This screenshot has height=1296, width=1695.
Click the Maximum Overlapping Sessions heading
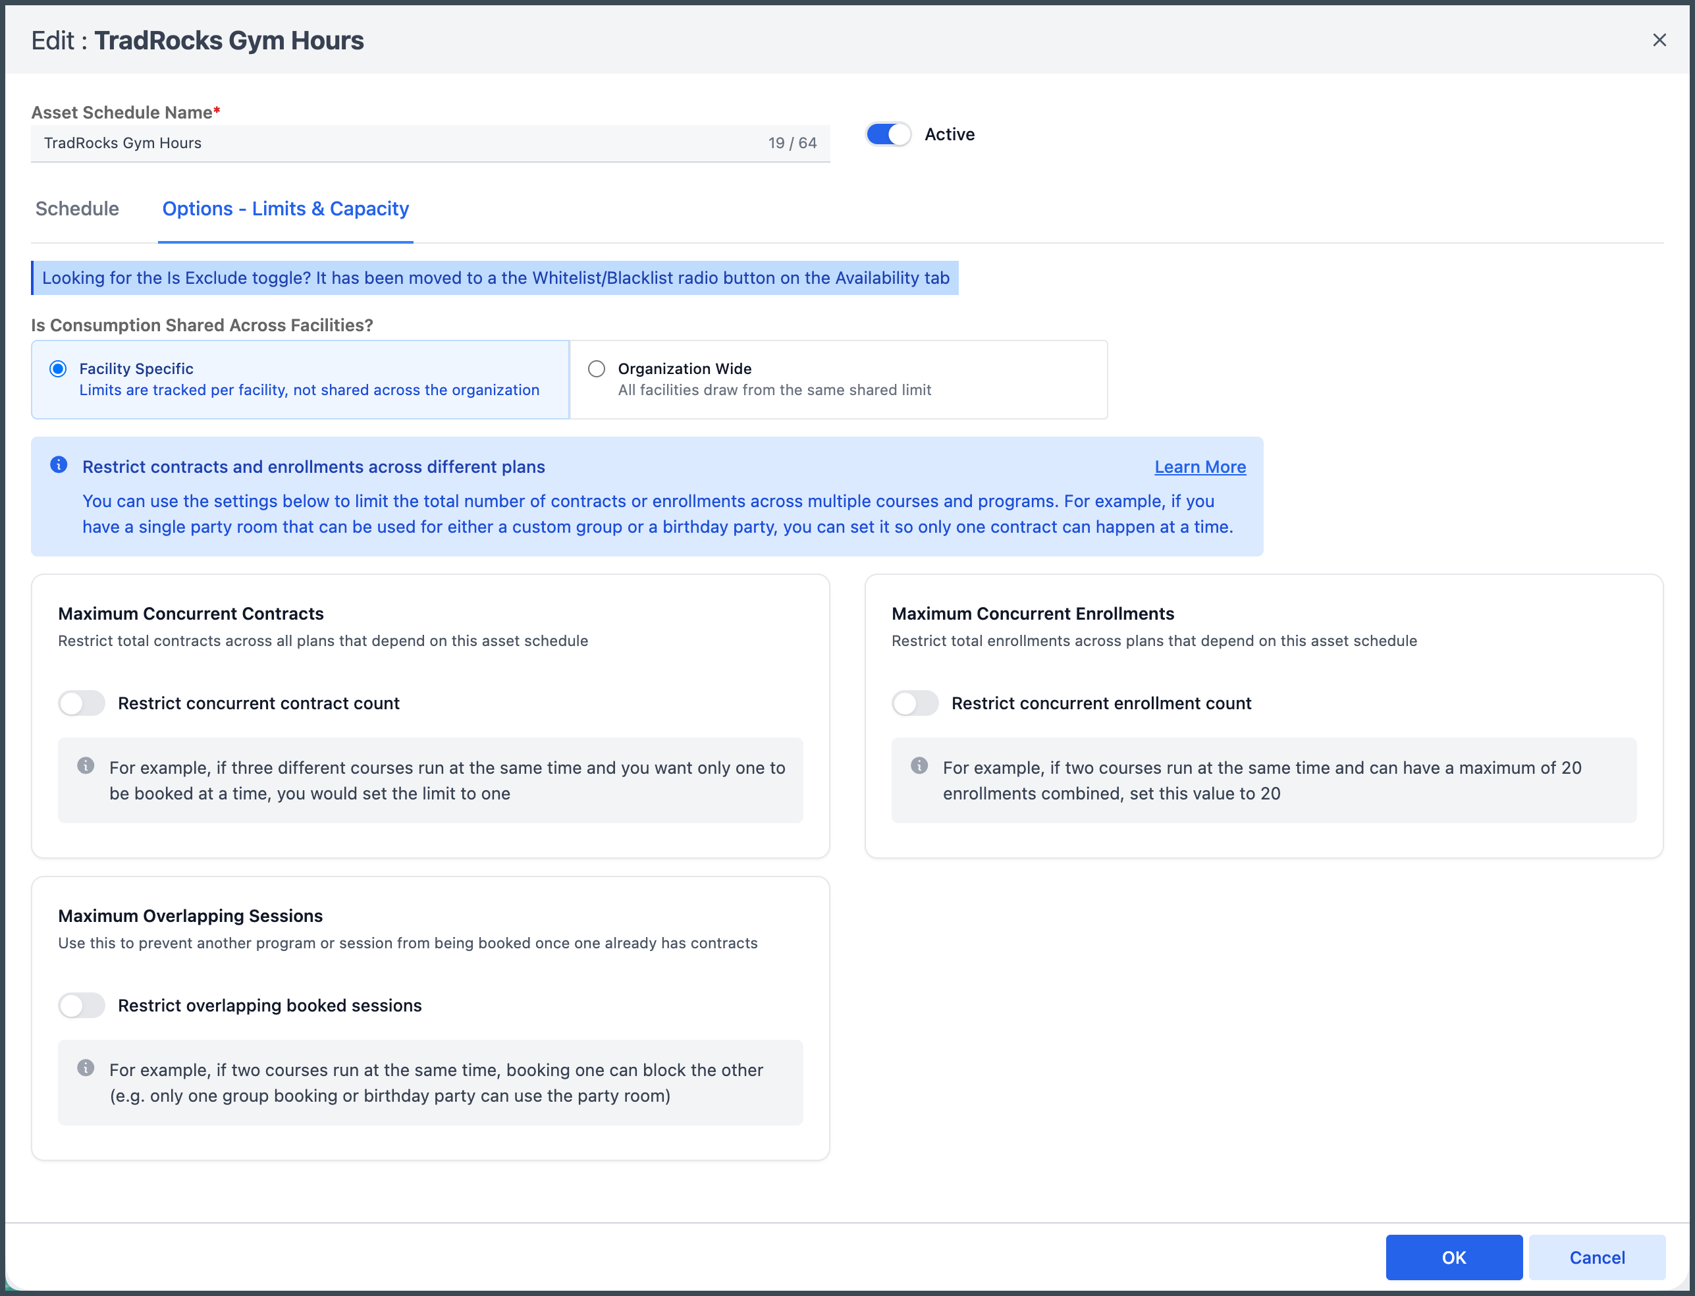(x=190, y=915)
